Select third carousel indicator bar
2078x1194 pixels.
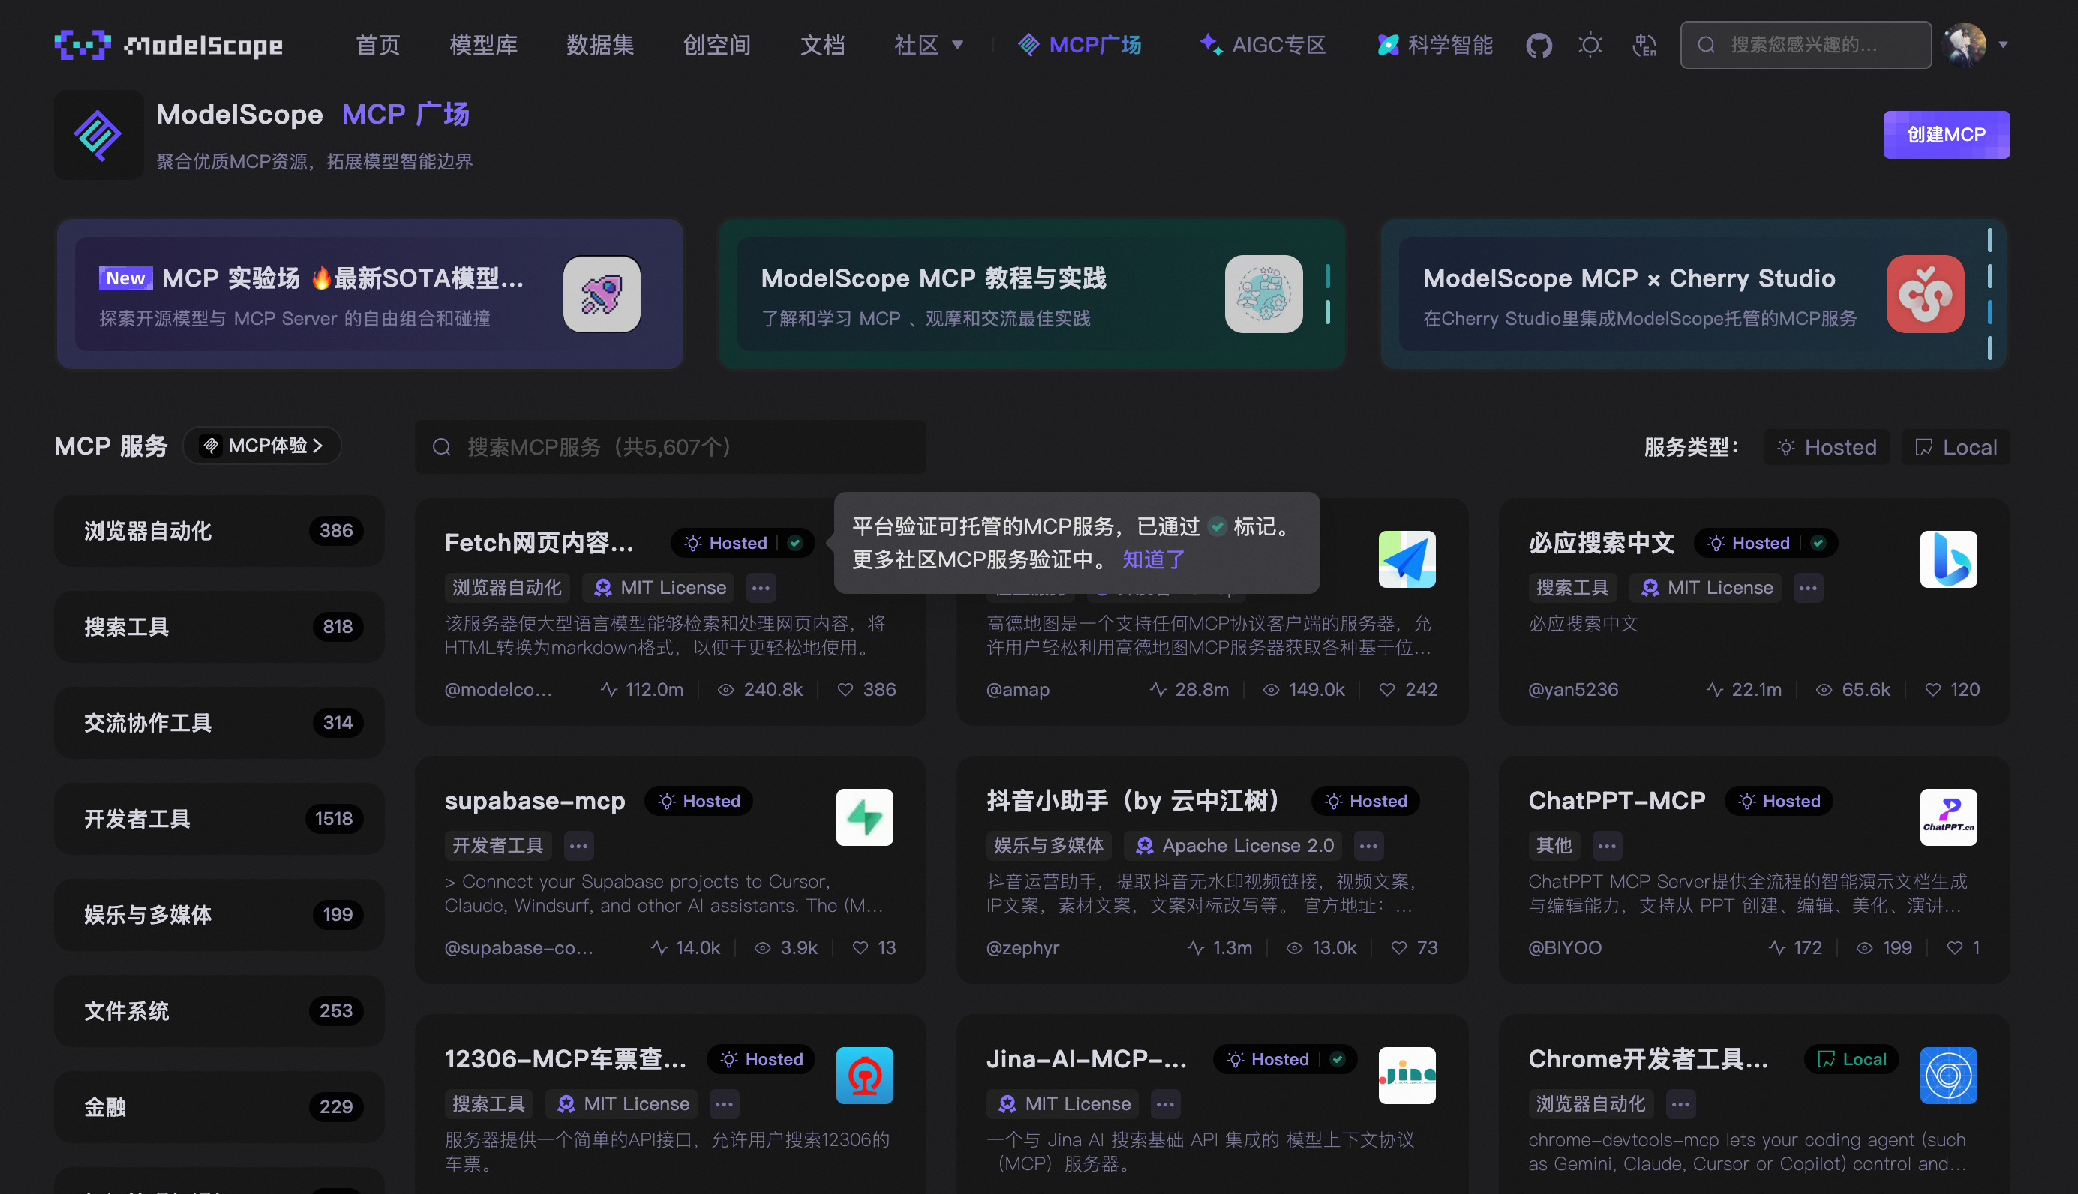point(1990,311)
